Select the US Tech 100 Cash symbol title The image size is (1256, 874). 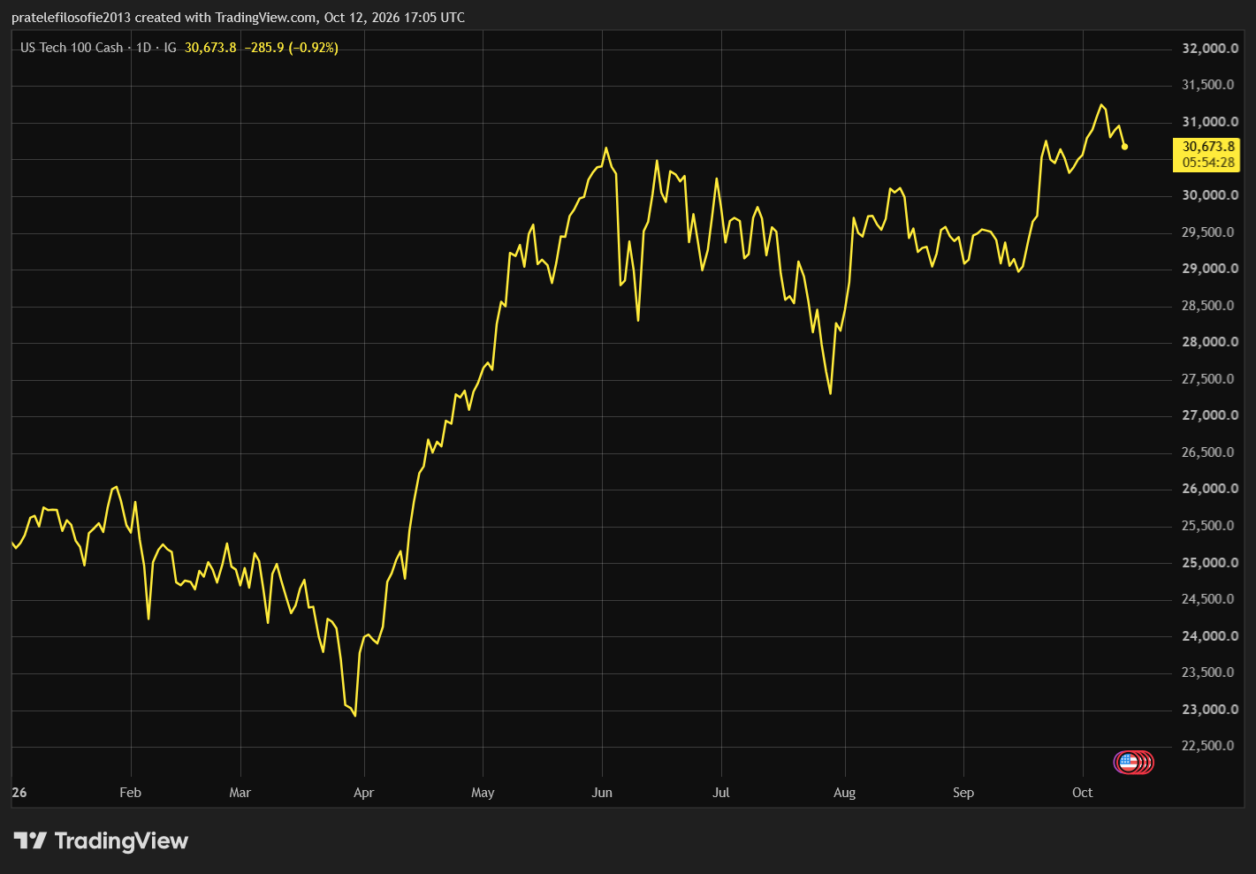pos(72,48)
